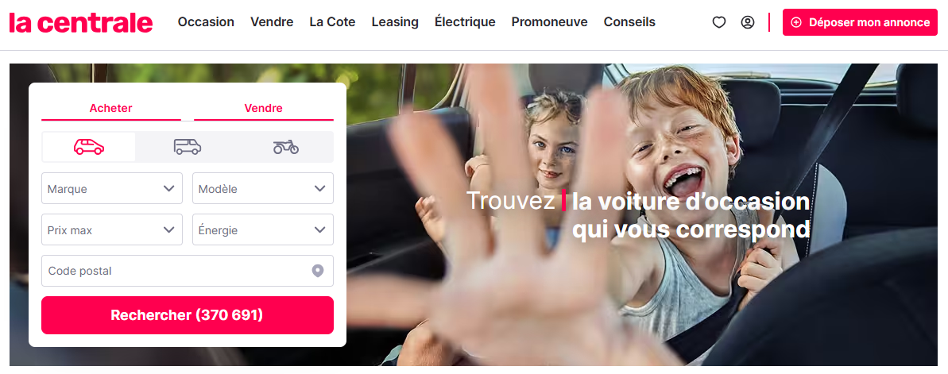The height and width of the screenshot is (374, 948).
Task: Open the Électrique menu item
Action: point(465,22)
